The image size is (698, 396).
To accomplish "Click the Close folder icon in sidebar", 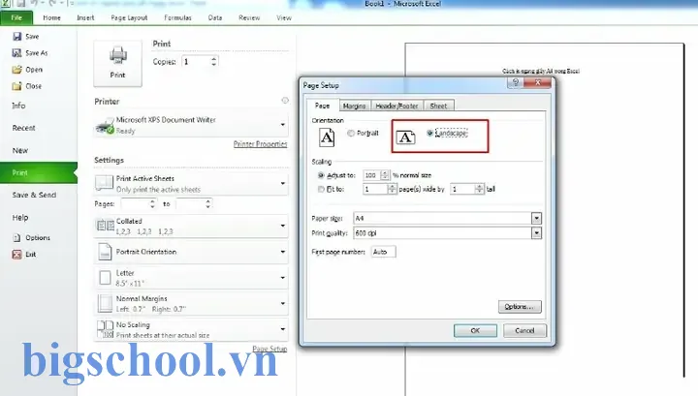I will [x=16, y=86].
